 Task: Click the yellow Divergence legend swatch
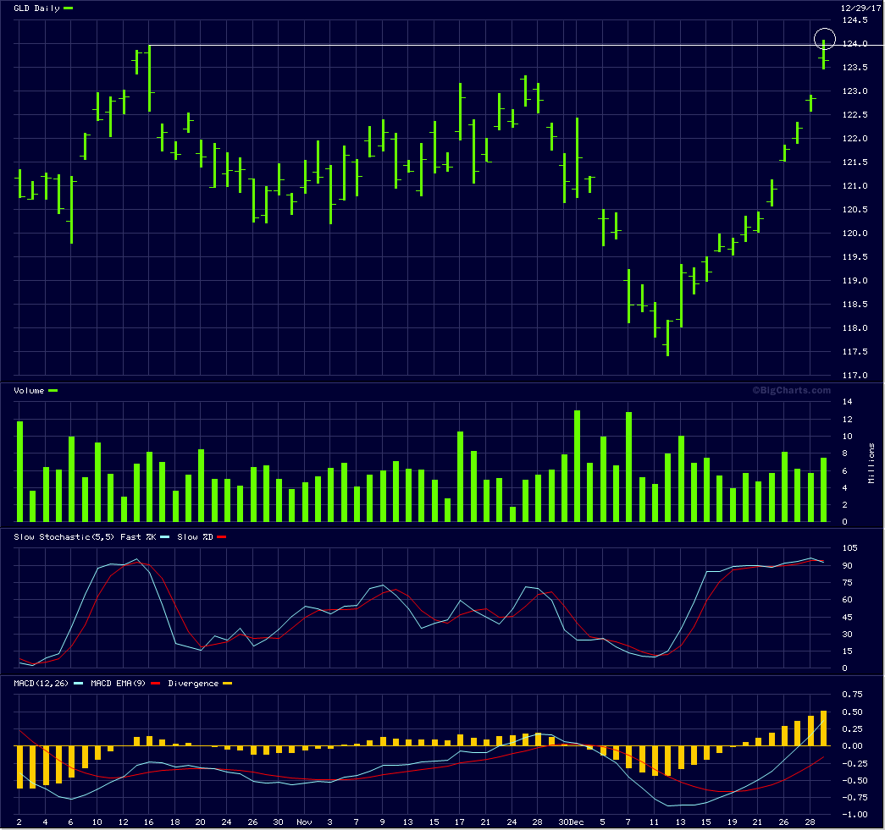(x=227, y=683)
